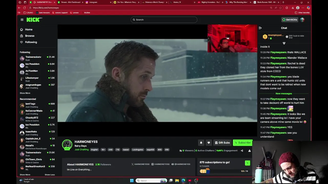Click Trainwreckstv avatar in Following list
328x184 pixels.
click(x=22, y=58)
